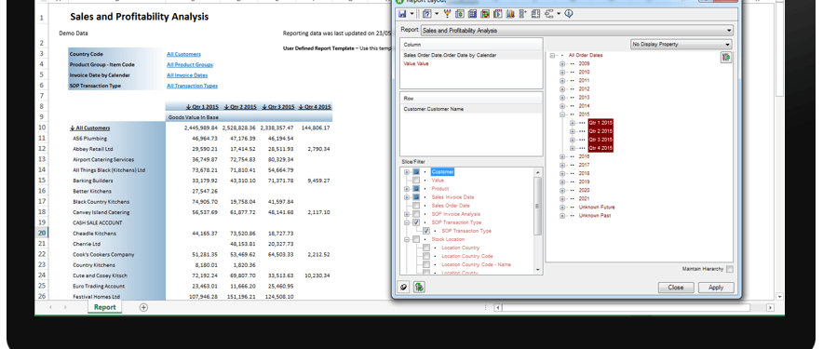Screen dimensions: 823x349
Task: Select the Barking Builders cell
Action: (x=93, y=181)
